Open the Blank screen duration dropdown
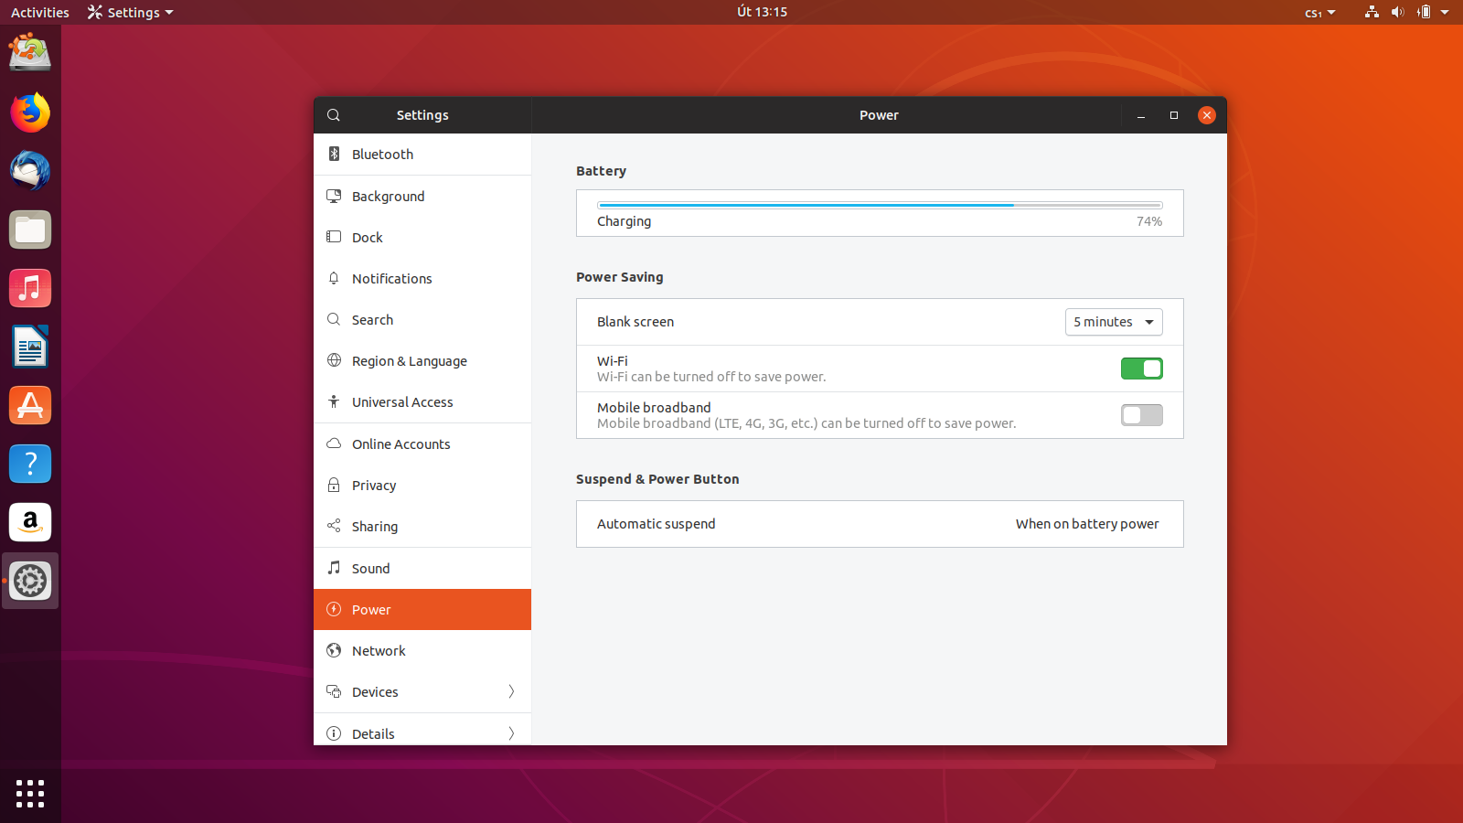Viewport: 1463px width, 823px height. (x=1114, y=322)
